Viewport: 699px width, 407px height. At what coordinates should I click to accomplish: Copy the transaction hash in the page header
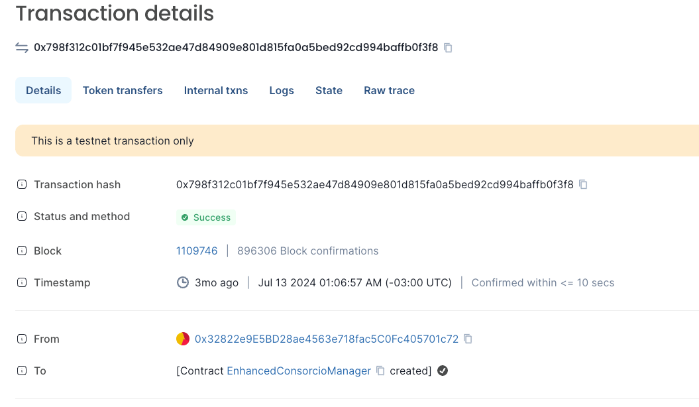tap(448, 48)
